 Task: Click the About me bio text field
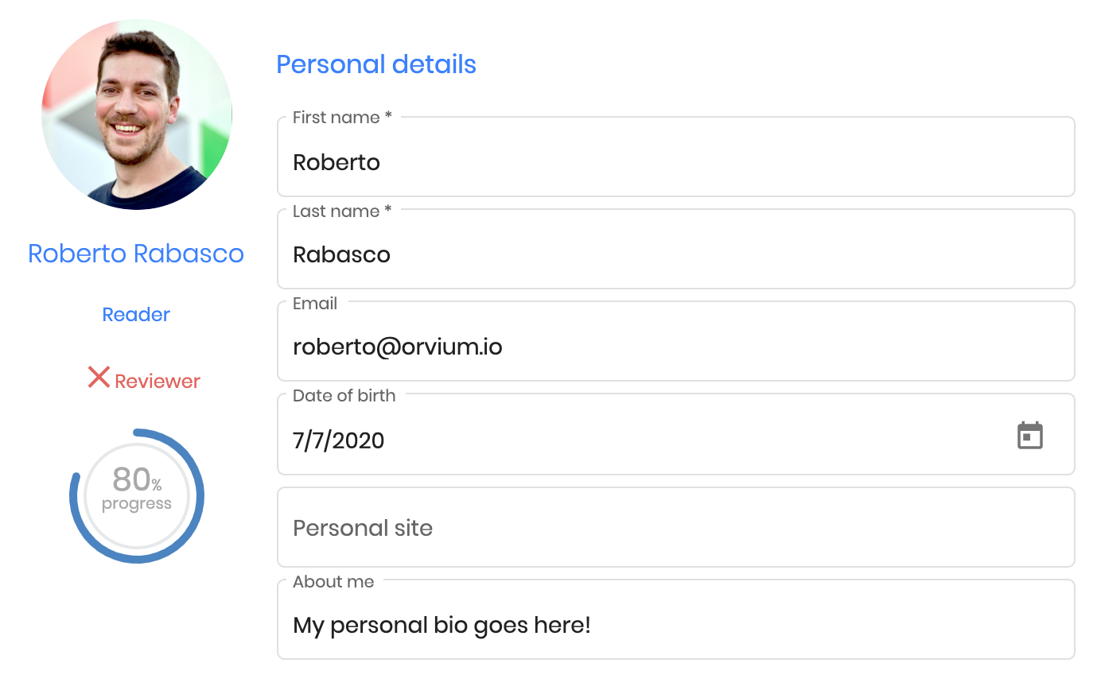click(676, 619)
